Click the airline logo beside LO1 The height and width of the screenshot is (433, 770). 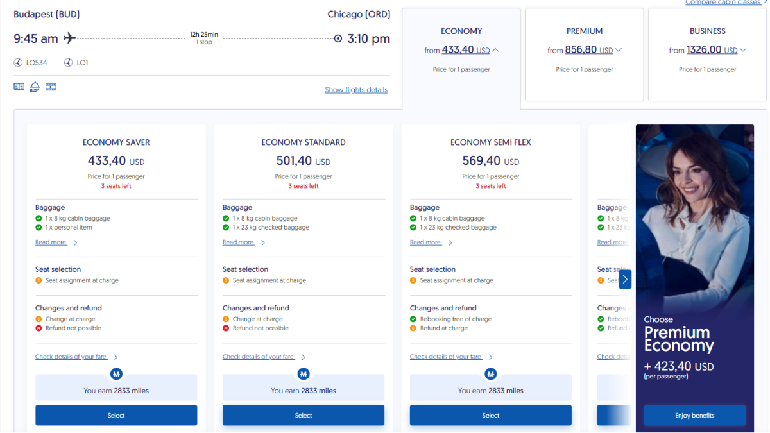(68, 63)
